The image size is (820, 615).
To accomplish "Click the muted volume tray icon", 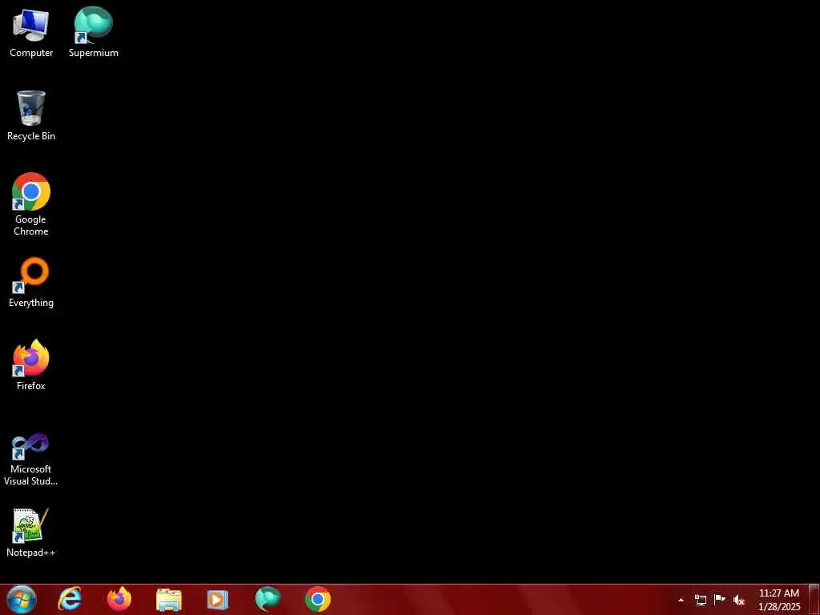I will coord(739,600).
